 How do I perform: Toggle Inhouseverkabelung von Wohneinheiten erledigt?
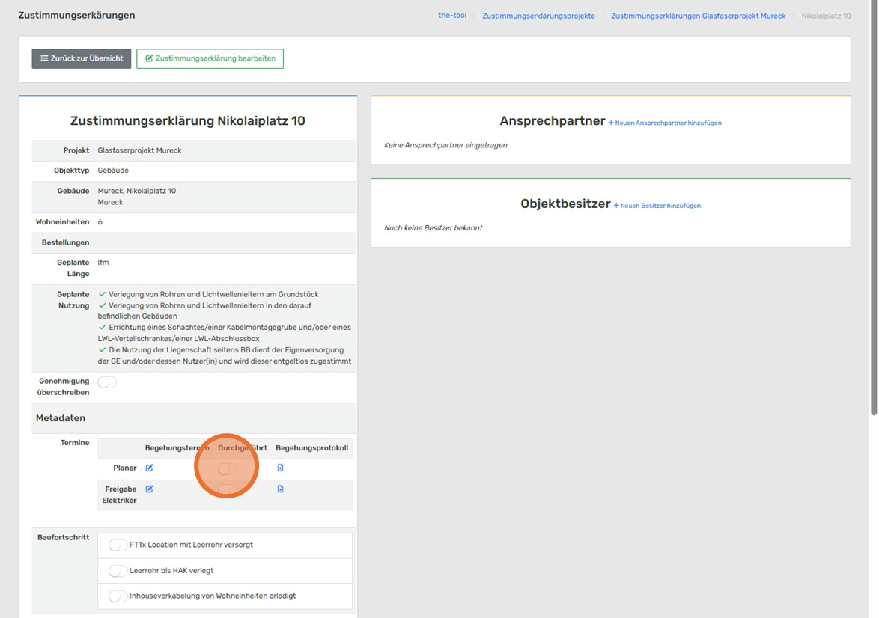(118, 596)
